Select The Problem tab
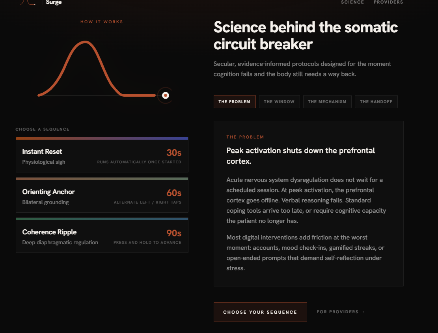 [x=234, y=101]
